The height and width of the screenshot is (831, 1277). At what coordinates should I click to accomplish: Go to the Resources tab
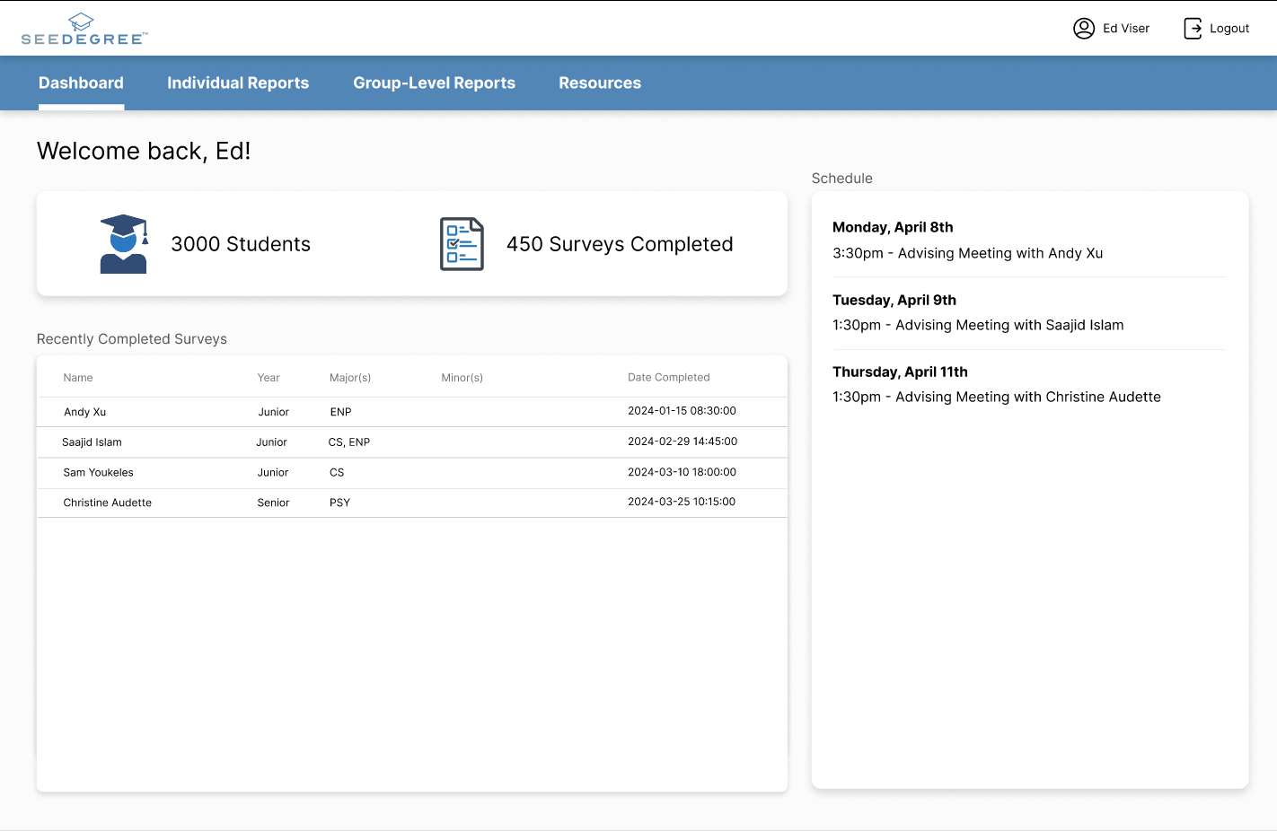click(x=600, y=83)
